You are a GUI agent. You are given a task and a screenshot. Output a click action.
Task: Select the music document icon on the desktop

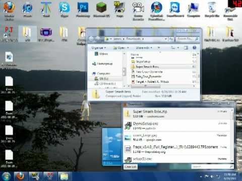point(9,59)
